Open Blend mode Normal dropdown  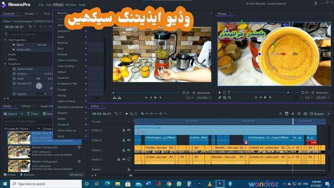click(x=42, y=45)
